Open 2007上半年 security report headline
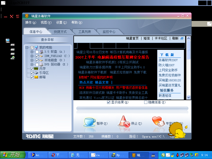The height and width of the screenshot is (159, 212). [112, 57]
